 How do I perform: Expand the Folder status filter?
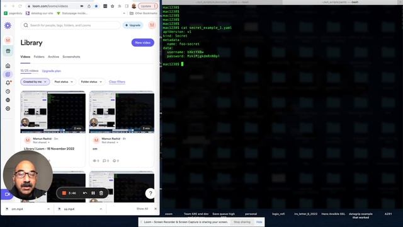[91, 81]
